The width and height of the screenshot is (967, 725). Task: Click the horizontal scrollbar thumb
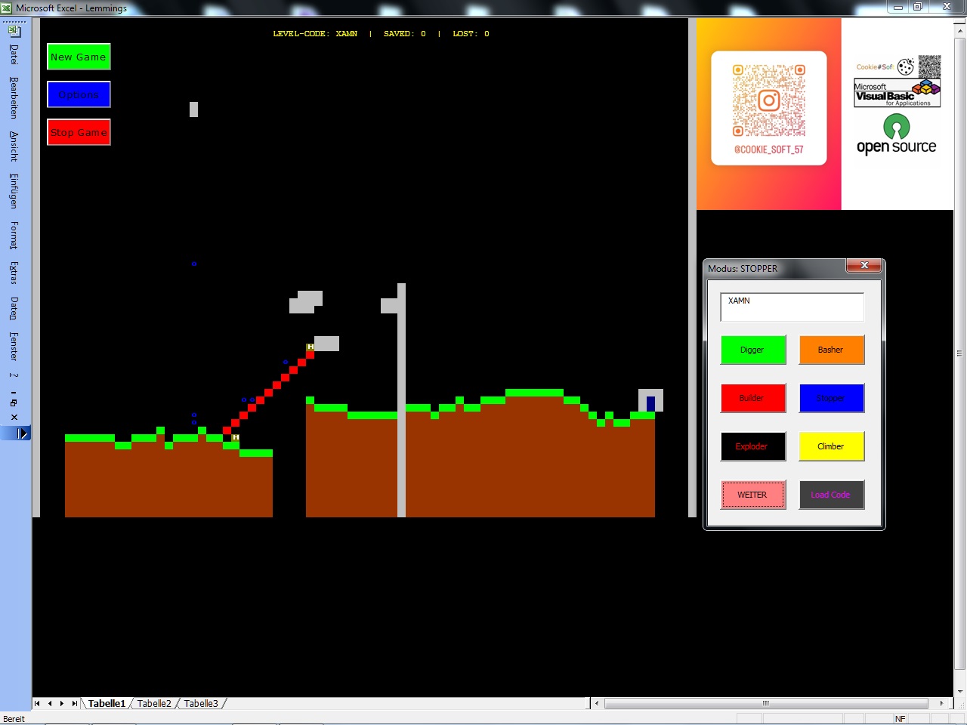(x=766, y=703)
